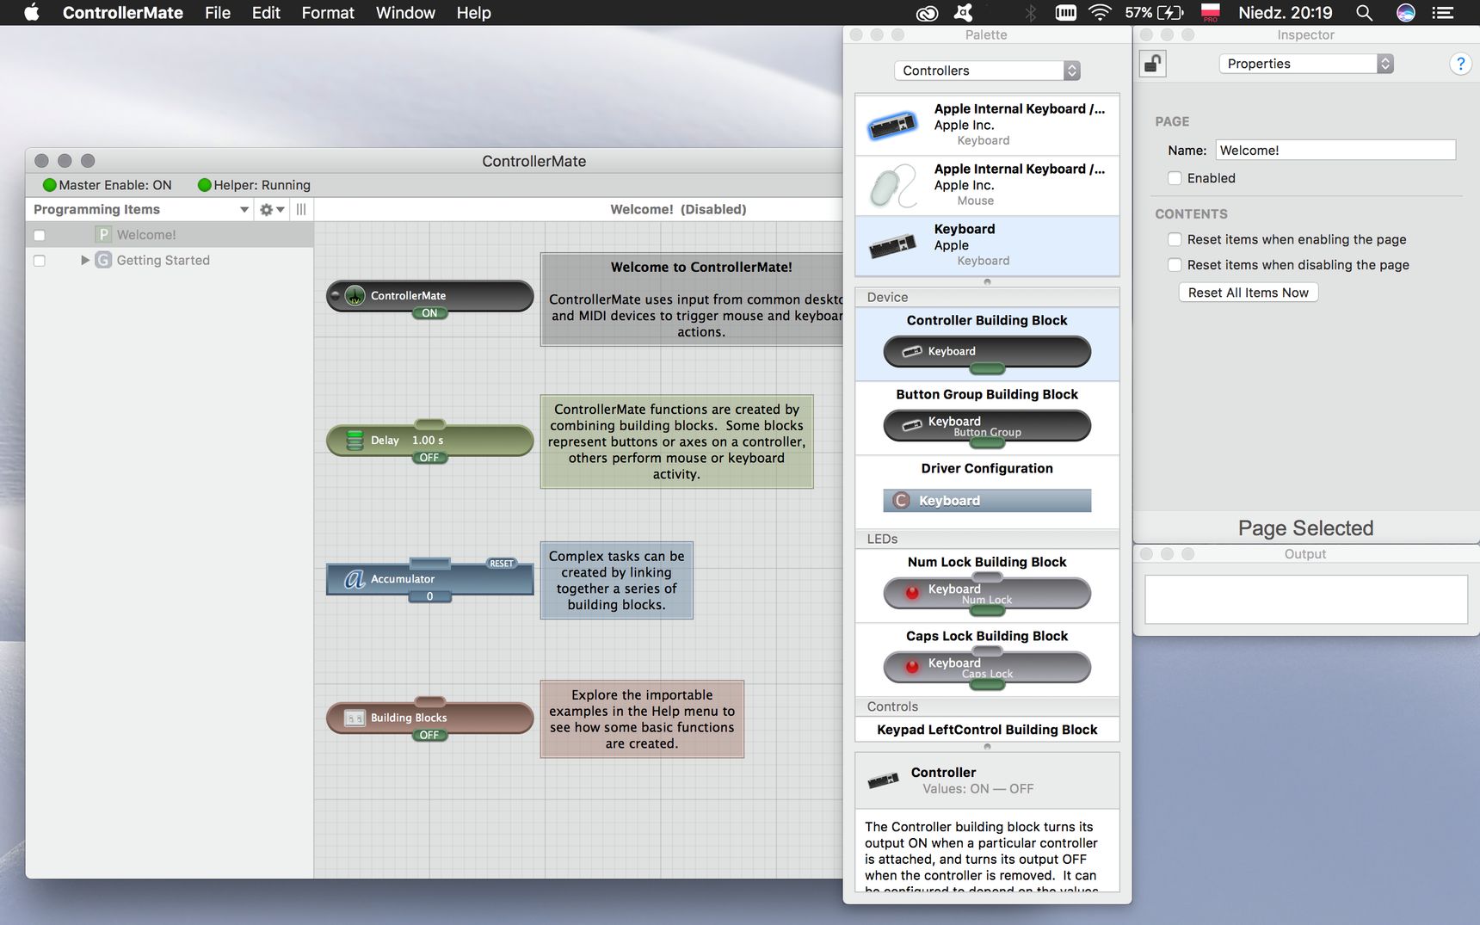Expand the Getting Started group
The width and height of the screenshot is (1480, 925).
[x=85, y=260]
